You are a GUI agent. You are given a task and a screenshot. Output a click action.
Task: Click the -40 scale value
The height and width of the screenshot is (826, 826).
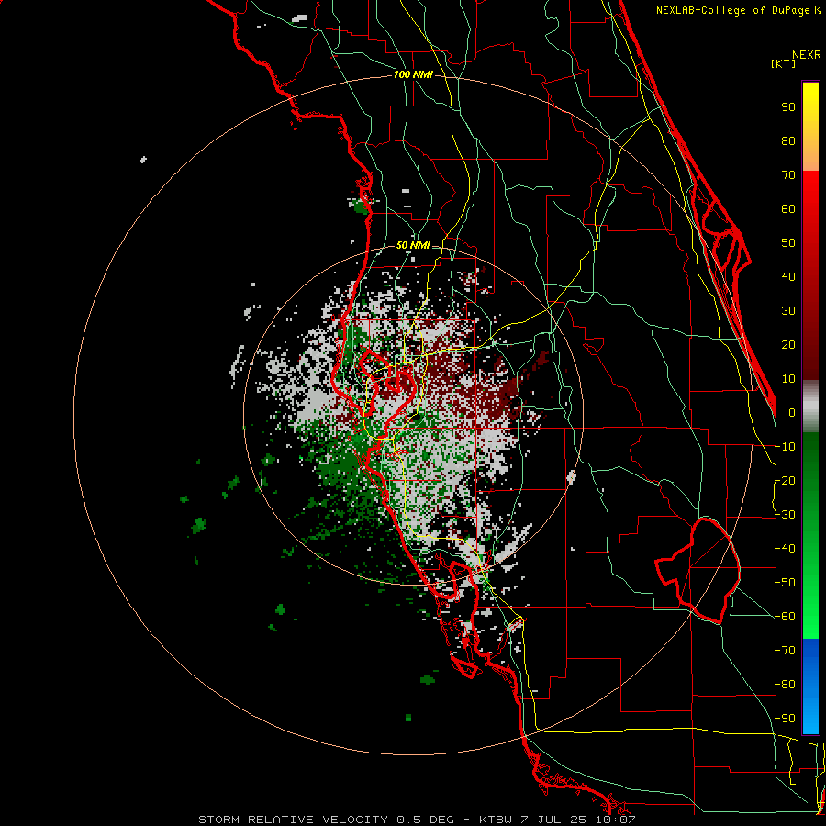click(x=785, y=549)
